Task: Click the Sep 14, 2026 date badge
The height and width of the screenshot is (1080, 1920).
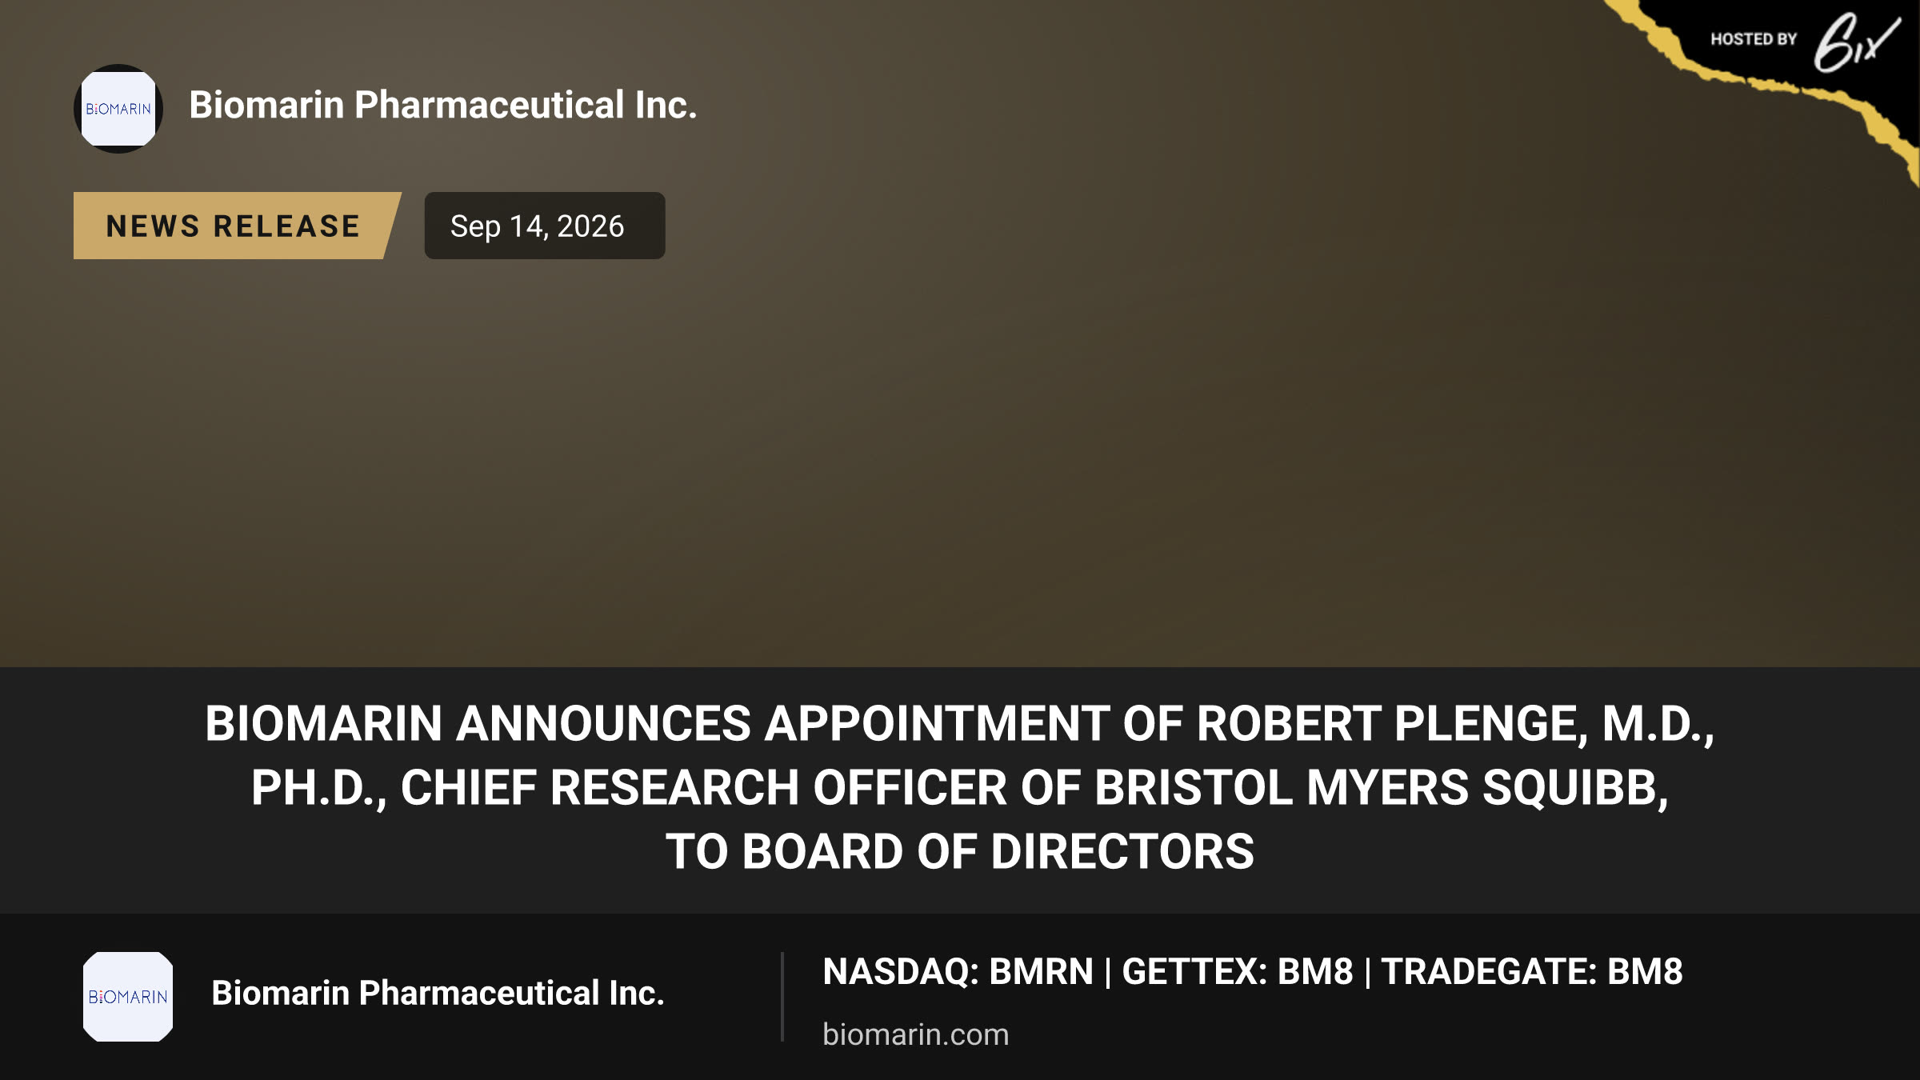Action: pyautogui.click(x=544, y=226)
